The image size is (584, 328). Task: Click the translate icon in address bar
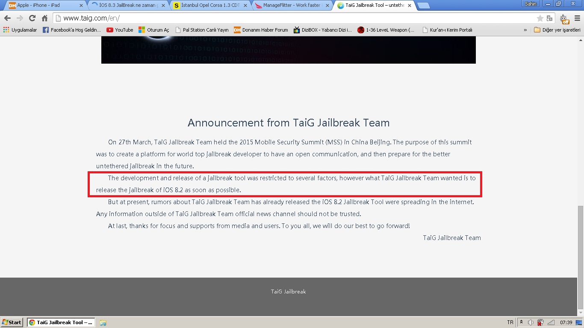tap(549, 18)
